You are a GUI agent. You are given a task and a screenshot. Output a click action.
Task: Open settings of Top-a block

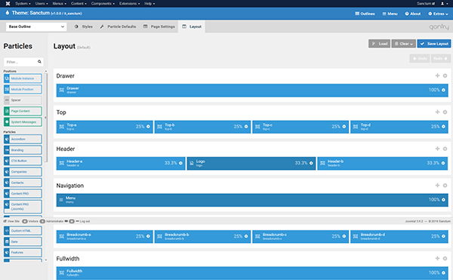point(148,127)
